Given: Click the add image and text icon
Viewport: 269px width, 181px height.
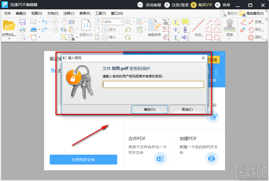Looking at the screenshot, I should pyautogui.click(x=140, y=30).
